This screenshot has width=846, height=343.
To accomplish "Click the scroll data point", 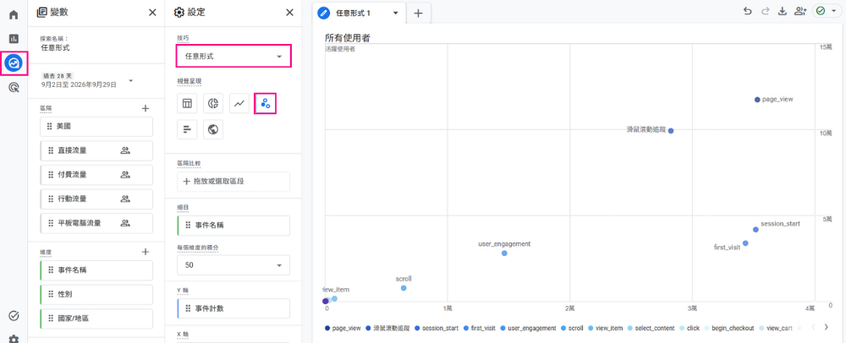I will click(404, 288).
